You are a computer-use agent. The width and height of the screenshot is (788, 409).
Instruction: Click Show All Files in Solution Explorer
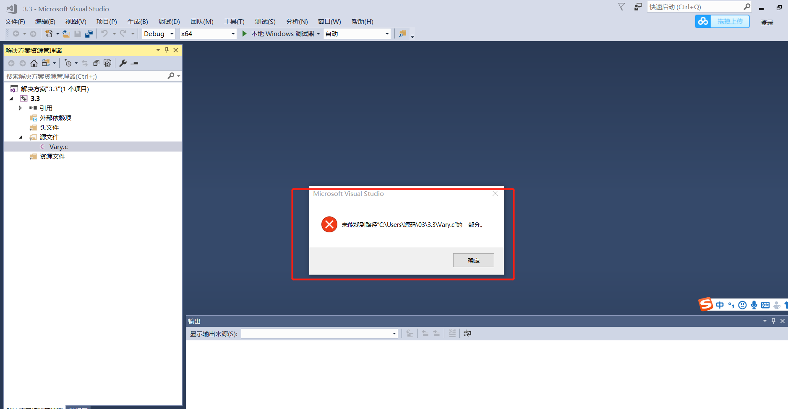107,63
